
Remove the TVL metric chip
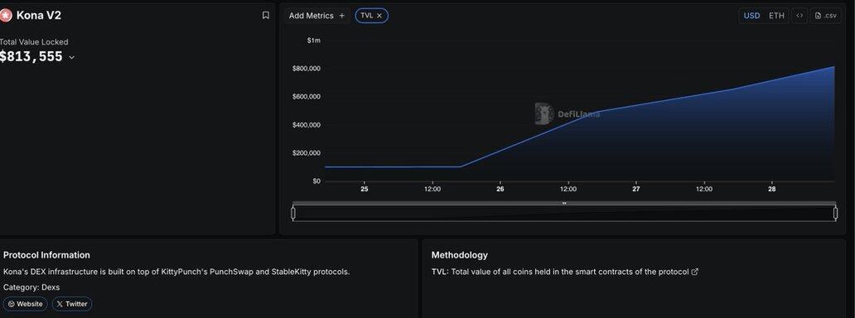[x=379, y=16]
